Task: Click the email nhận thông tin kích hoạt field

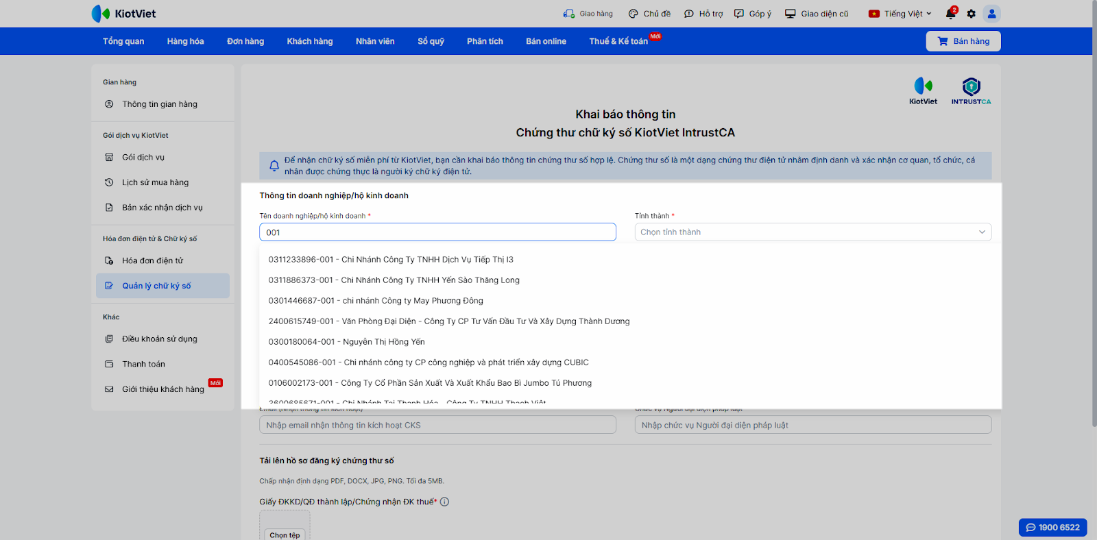Action: pyautogui.click(x=437, y=425)
